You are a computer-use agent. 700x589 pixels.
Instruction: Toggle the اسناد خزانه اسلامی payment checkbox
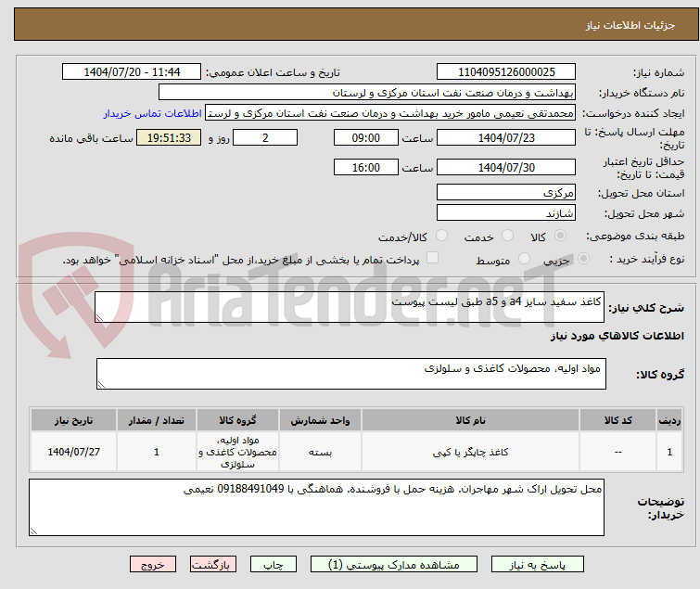(432, 258)
